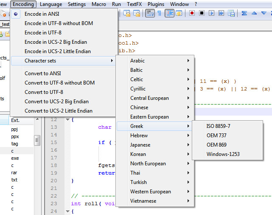This screenshot has width=272, height=215.
Task: Expand the Eastern European submenu
Action: coord(155,117)
